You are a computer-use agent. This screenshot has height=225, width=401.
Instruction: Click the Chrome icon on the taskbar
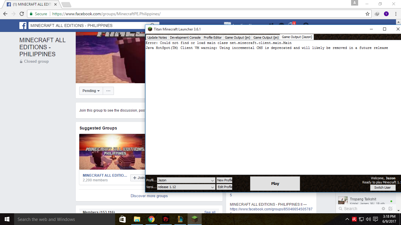(151, 219)
